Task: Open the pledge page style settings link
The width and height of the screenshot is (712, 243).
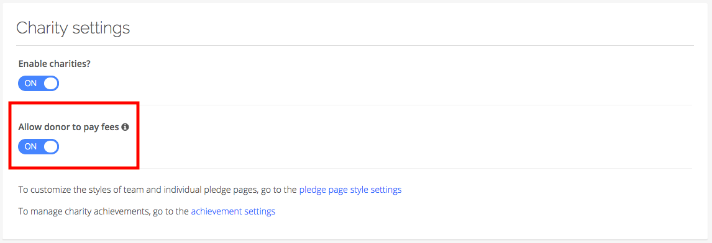Action: pos(350,190)
